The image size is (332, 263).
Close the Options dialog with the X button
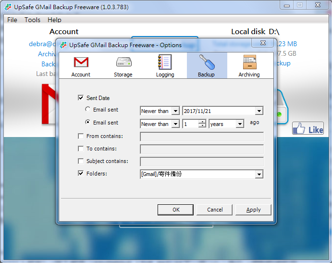coord(263,43)
